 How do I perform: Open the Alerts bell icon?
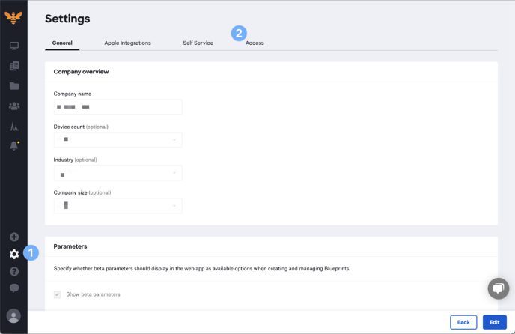[14, 145]
